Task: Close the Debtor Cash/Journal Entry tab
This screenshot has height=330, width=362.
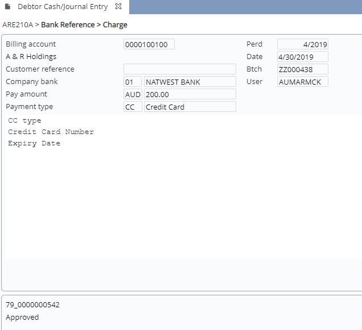Action: [x=118, y=7]
